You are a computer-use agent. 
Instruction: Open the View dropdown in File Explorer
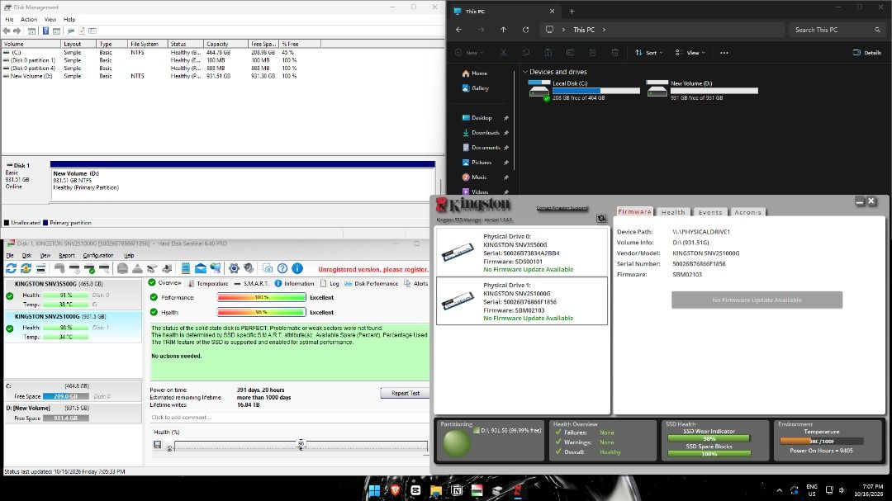point(690,53)
